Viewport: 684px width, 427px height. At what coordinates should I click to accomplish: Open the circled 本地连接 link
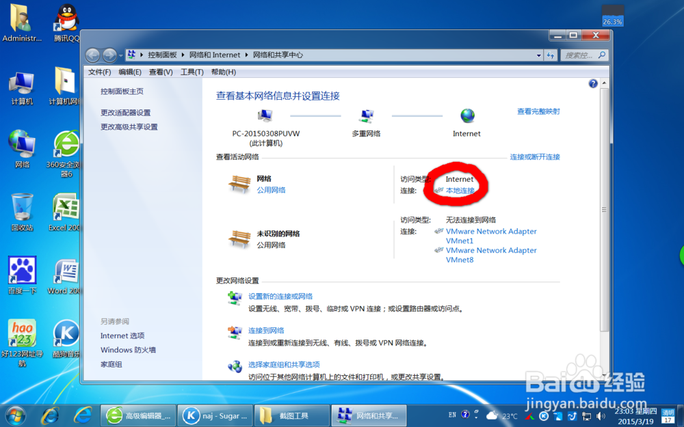pyautogui.click(x=459, y=190)
